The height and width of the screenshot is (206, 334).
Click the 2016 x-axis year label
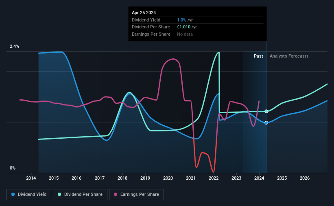click(x=76, y=178)
